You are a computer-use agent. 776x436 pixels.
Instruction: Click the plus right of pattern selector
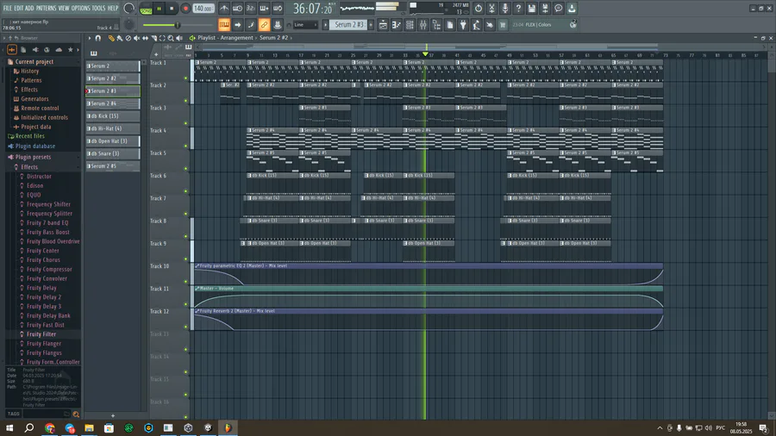[x=371, y=25]
